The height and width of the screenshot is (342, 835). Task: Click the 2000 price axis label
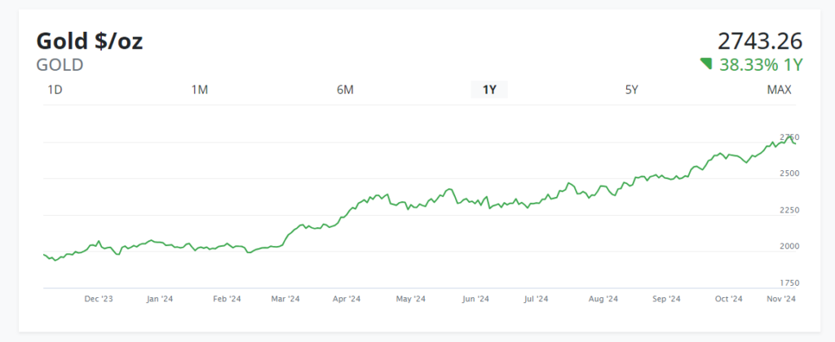(789, 246)
